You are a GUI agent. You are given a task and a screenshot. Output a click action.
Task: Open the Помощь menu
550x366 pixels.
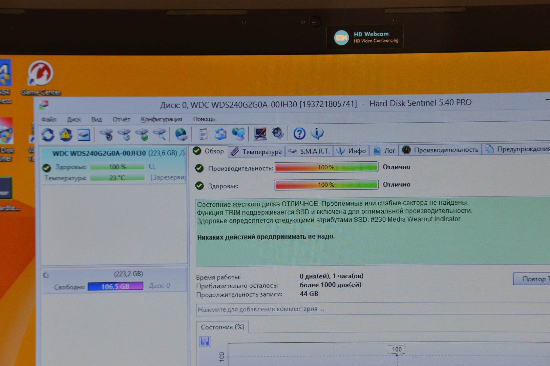(x=204, y=119)
